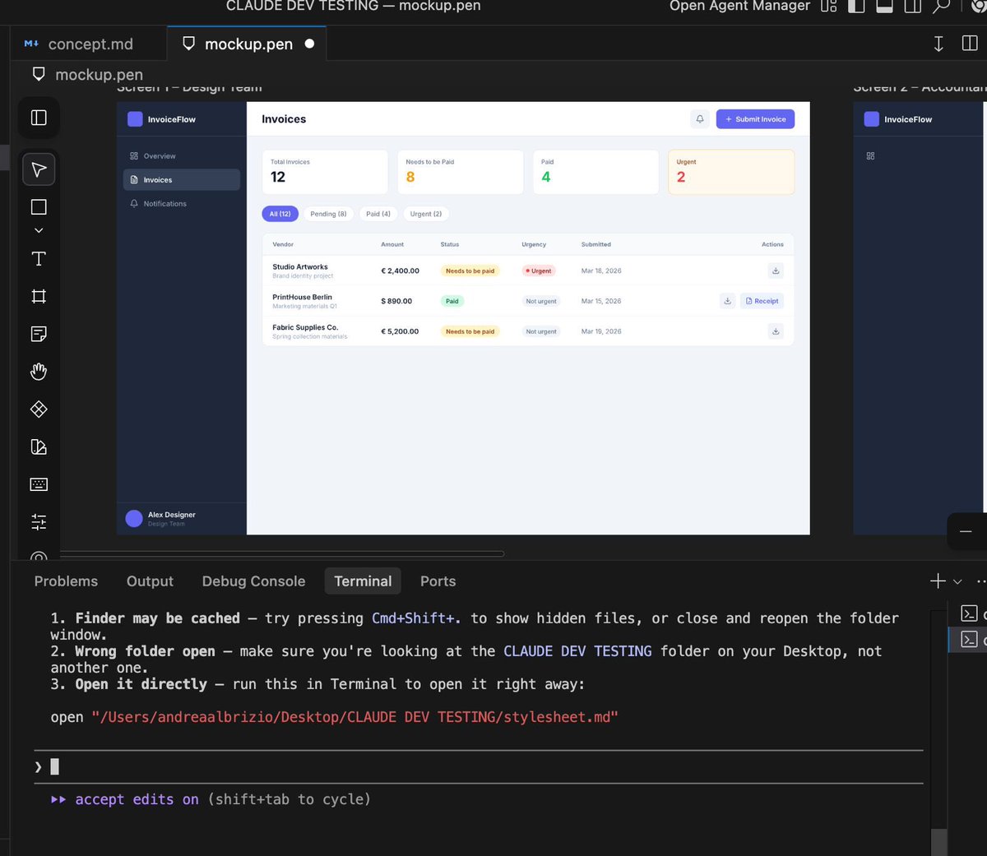Add a new terminal with plus
Viewport: 987px width, 856px height.
tap(938, 581)
